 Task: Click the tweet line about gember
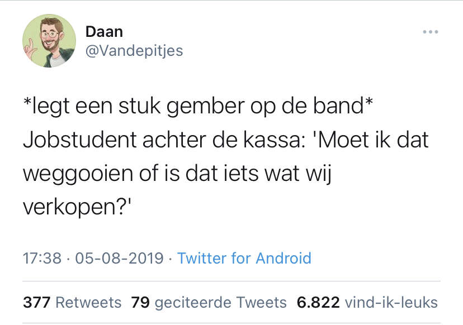pyautogui.click(x=198, y=107)
